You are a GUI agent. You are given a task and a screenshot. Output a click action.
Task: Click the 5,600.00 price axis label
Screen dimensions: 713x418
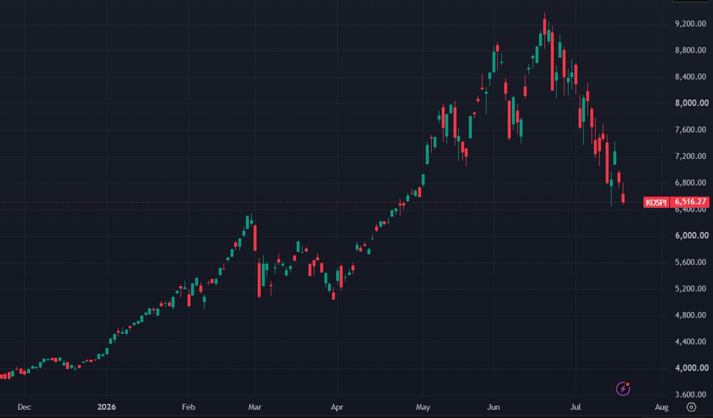coord(690,262)
